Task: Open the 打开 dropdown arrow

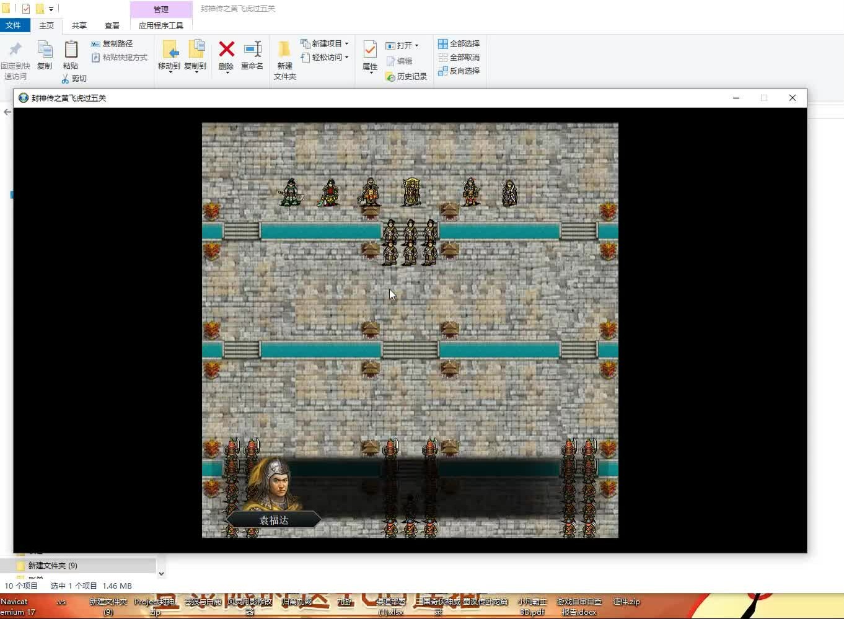Action: [416, 45]
